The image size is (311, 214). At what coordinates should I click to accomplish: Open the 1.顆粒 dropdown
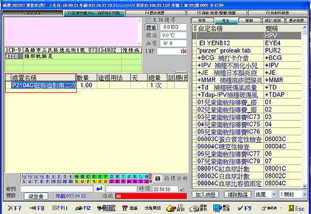pyautogui.click(x=305, y=194)
